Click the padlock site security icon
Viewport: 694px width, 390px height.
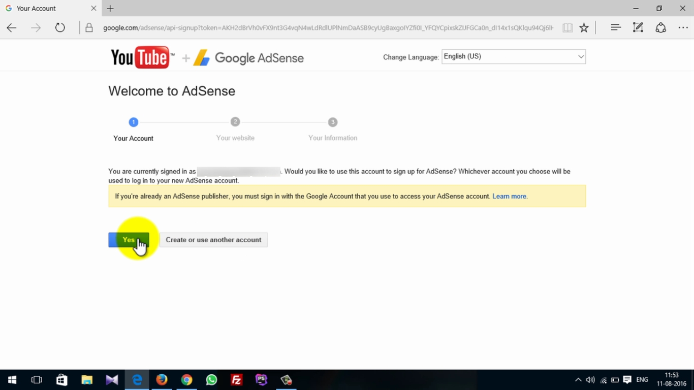[x=89, y=28]
